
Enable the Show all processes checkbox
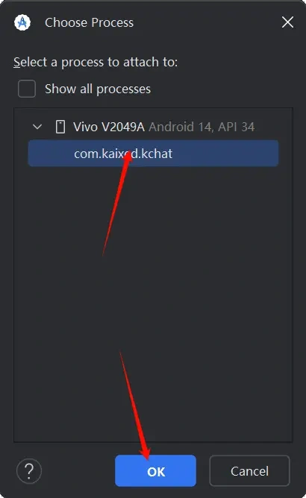point(27,89)
